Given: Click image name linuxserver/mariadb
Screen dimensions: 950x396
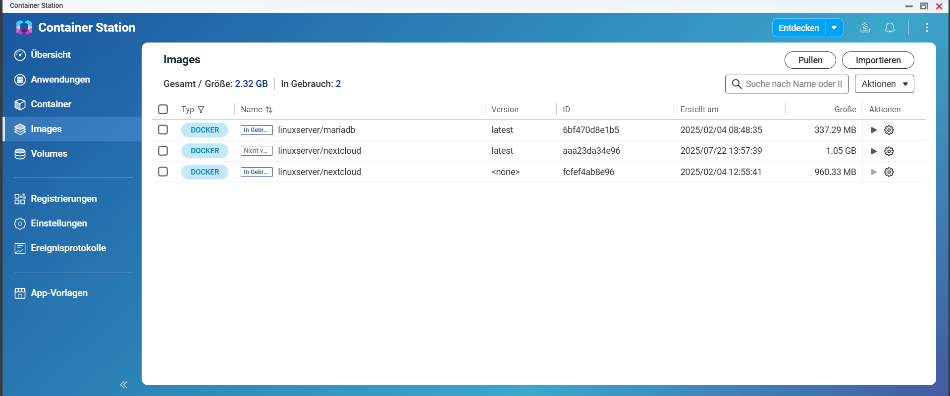Looking at the screenshot, I should pyautogui.click(x=317, y=130).
